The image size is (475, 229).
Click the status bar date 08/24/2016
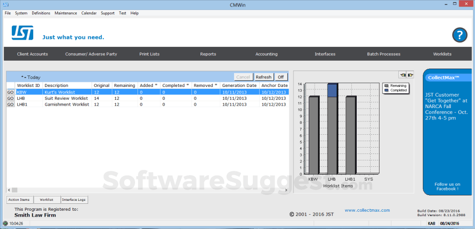pos(449,224)
